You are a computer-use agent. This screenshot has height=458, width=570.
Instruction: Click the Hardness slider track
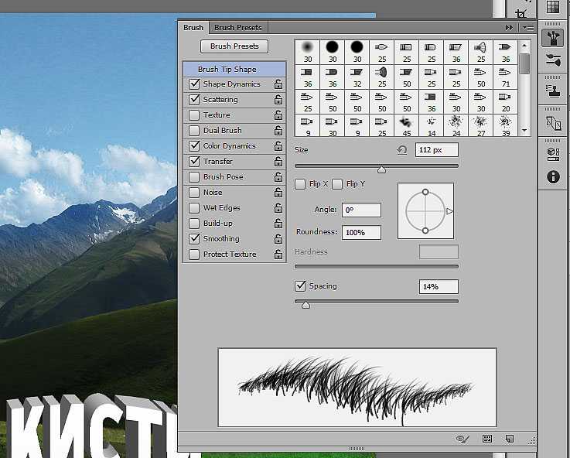click(376, 266)
